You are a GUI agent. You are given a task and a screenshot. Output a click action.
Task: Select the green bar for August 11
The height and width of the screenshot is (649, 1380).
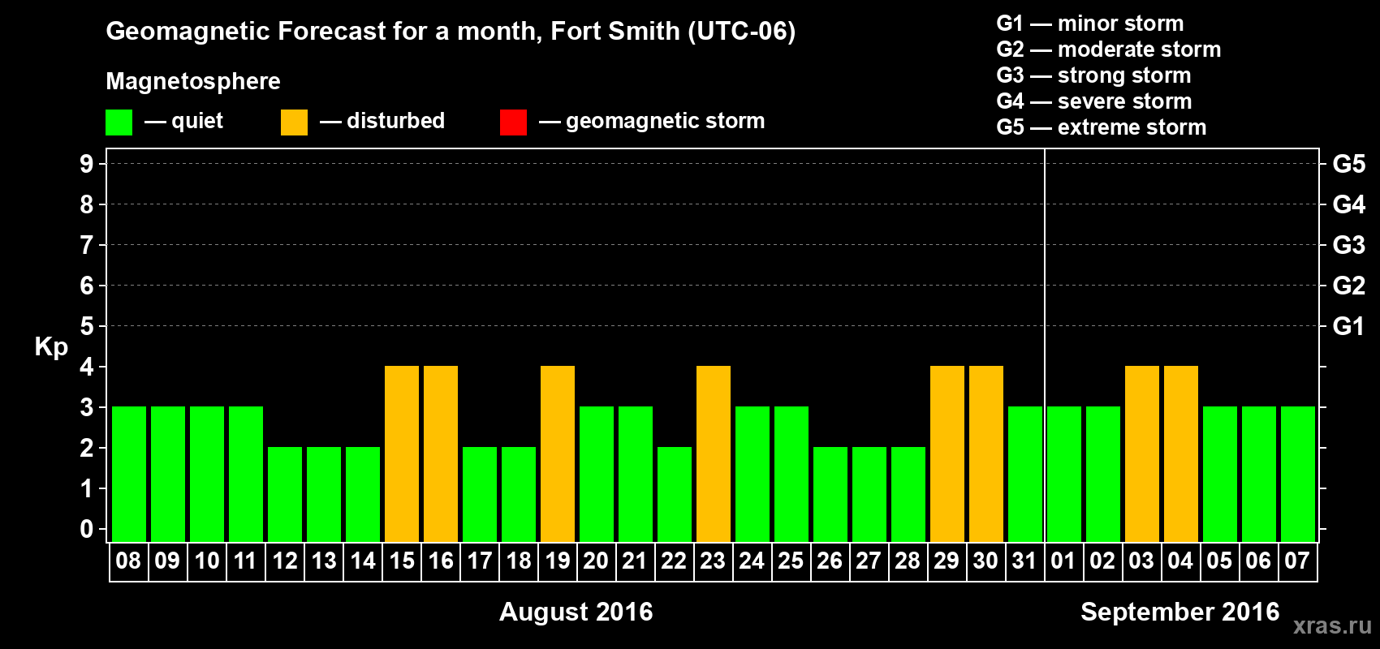pos(246,474)
